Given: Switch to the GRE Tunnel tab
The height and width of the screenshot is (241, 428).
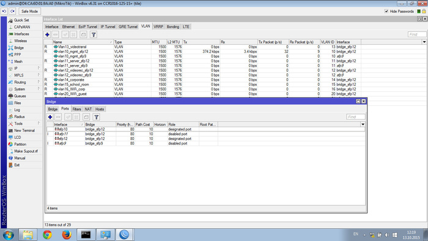Looking at the screenshot, I should click(128, 27).
